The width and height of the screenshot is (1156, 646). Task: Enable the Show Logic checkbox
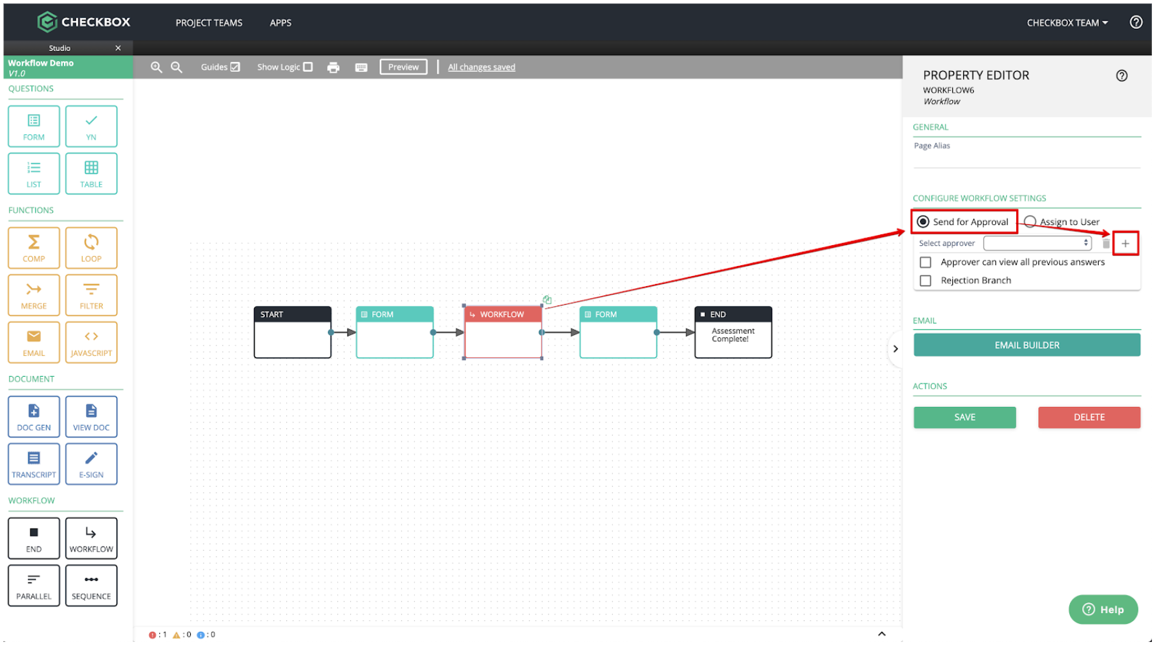click(308, 67)
